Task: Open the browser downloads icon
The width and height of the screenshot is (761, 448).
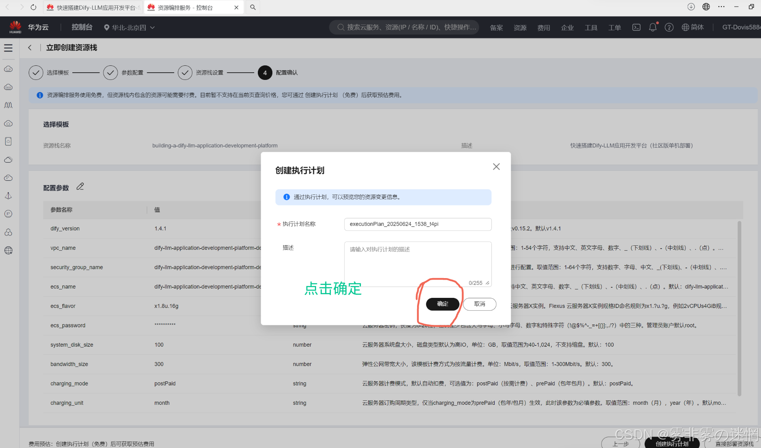Action: tap(691, 7)
